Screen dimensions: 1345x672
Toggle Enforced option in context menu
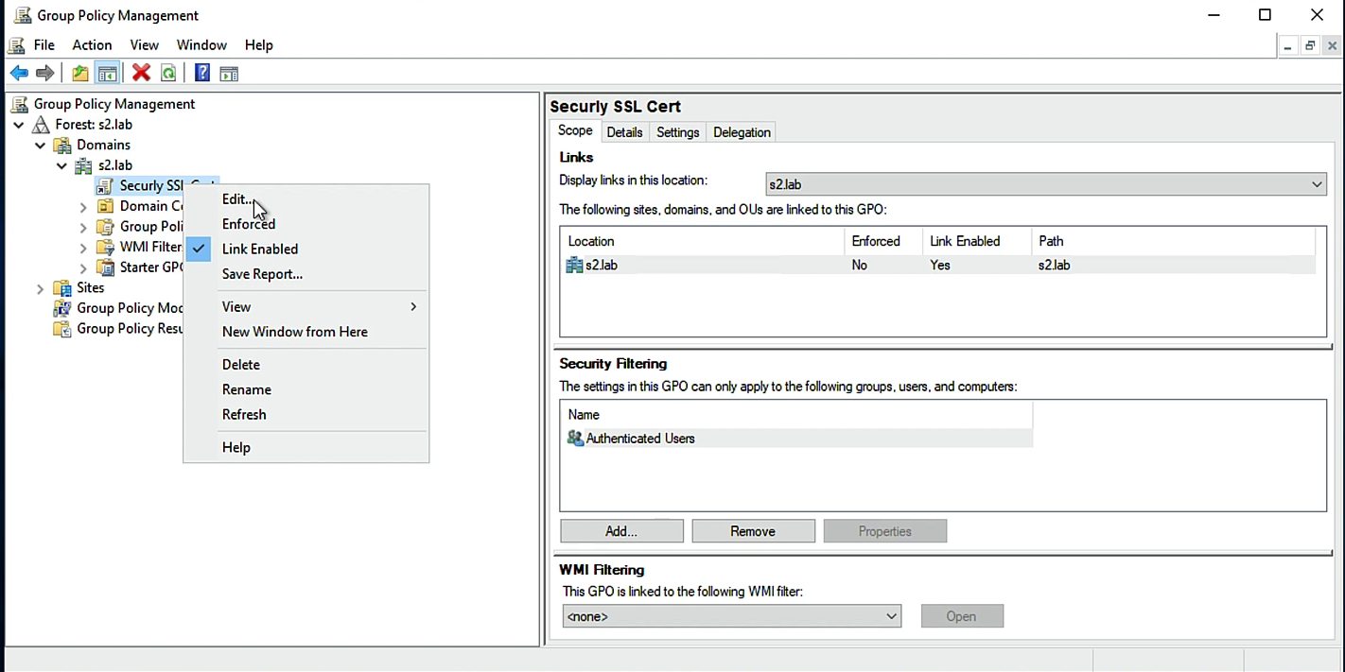249,224
